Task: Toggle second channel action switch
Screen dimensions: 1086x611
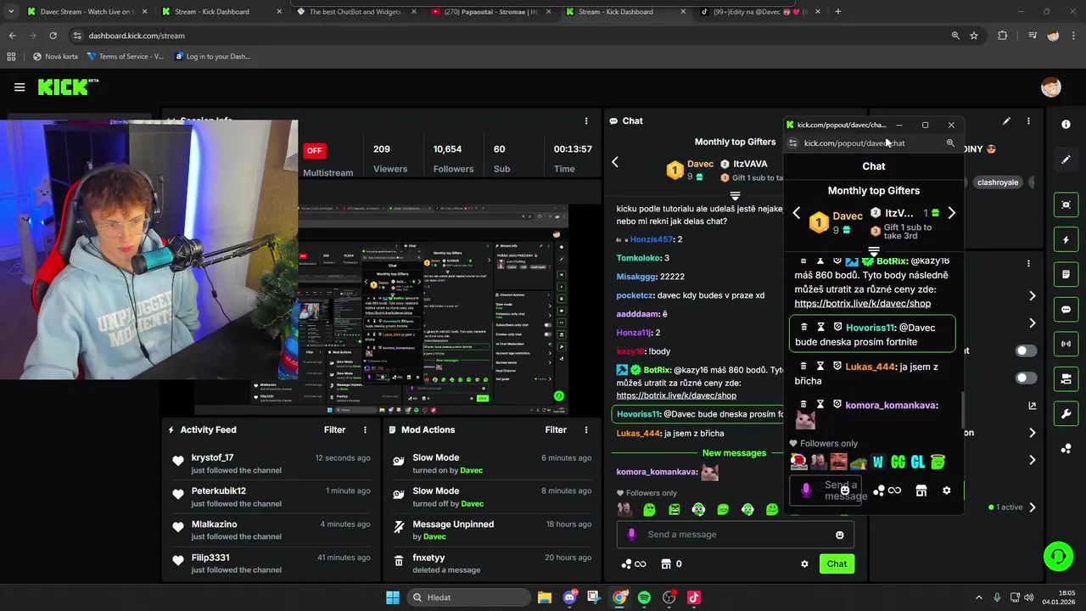Action: pos(1026,378)
